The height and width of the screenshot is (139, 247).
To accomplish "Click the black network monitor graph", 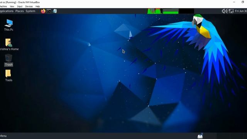I will pyautogui.click(x=186, y=11).
